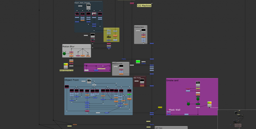Image resolution: width=256 pixels, height=129 pixels.
Task: Select the Shadow Front backdrop title
Action: [x=117, y=64]
